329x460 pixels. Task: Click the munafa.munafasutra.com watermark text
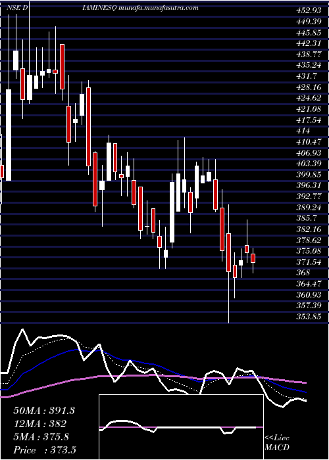(159, 8)
